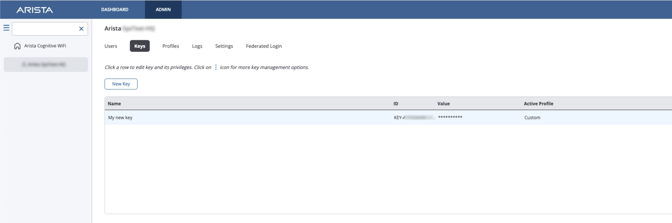The height and width of the screenshot is (223, 672).
Task: Click the New Key button
Action: pyautogui.click(x=121, y=84)
